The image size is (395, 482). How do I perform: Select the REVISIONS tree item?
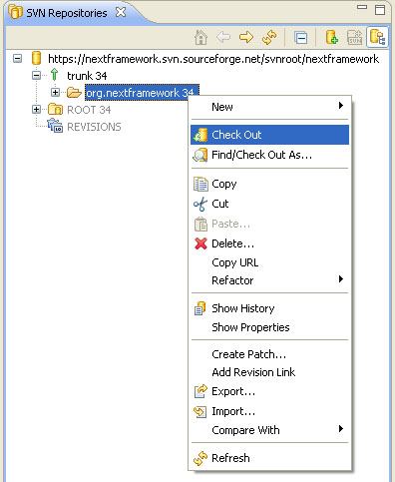point(94,127)
